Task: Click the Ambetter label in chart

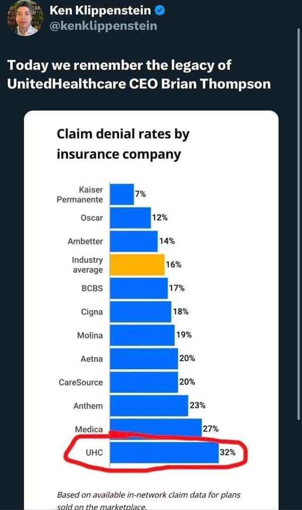Action: 85,241
